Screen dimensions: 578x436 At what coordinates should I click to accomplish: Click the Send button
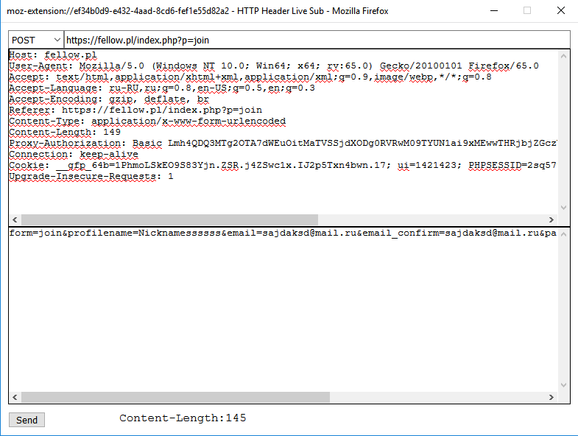click(27, 420)
